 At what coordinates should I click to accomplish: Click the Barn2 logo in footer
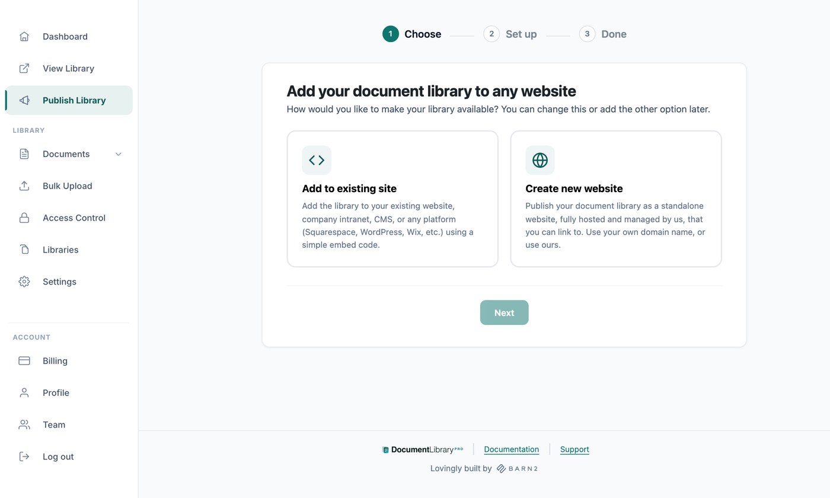517,469
